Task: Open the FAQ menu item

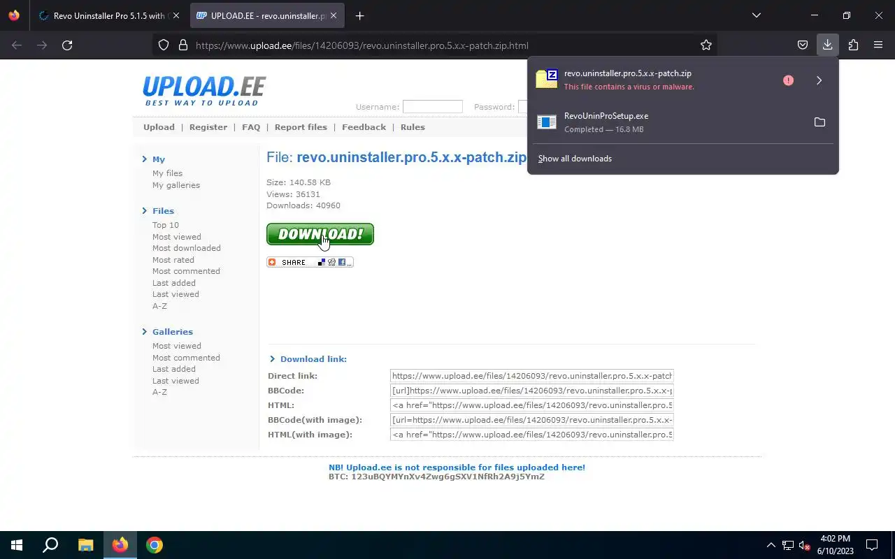Action: click(251, 127)
